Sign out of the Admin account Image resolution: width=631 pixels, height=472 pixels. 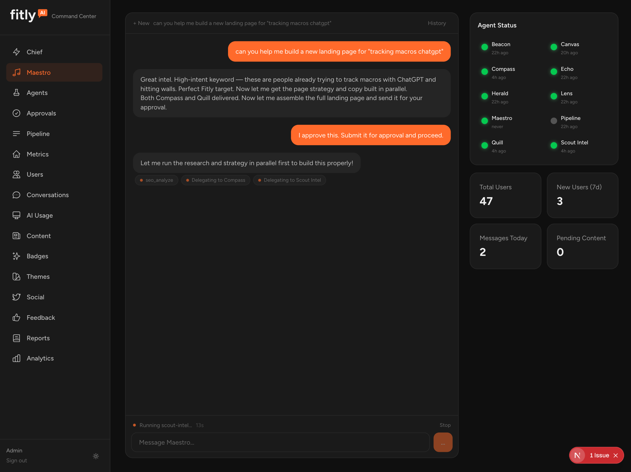pos(17,460)
